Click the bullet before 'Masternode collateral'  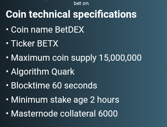click(7, 113)
